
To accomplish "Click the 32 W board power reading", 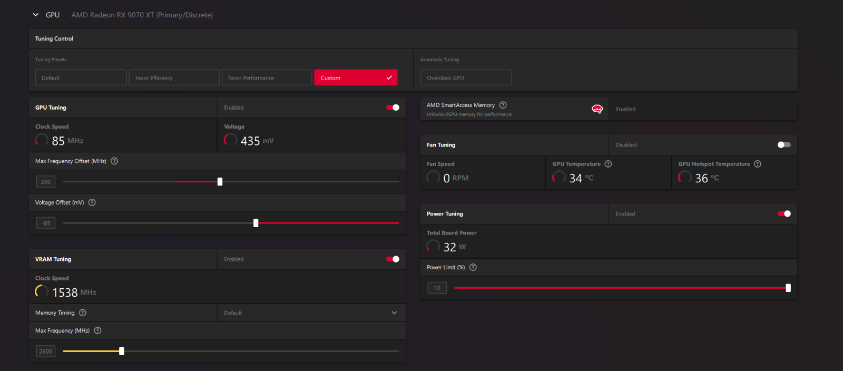I will 455,247.
